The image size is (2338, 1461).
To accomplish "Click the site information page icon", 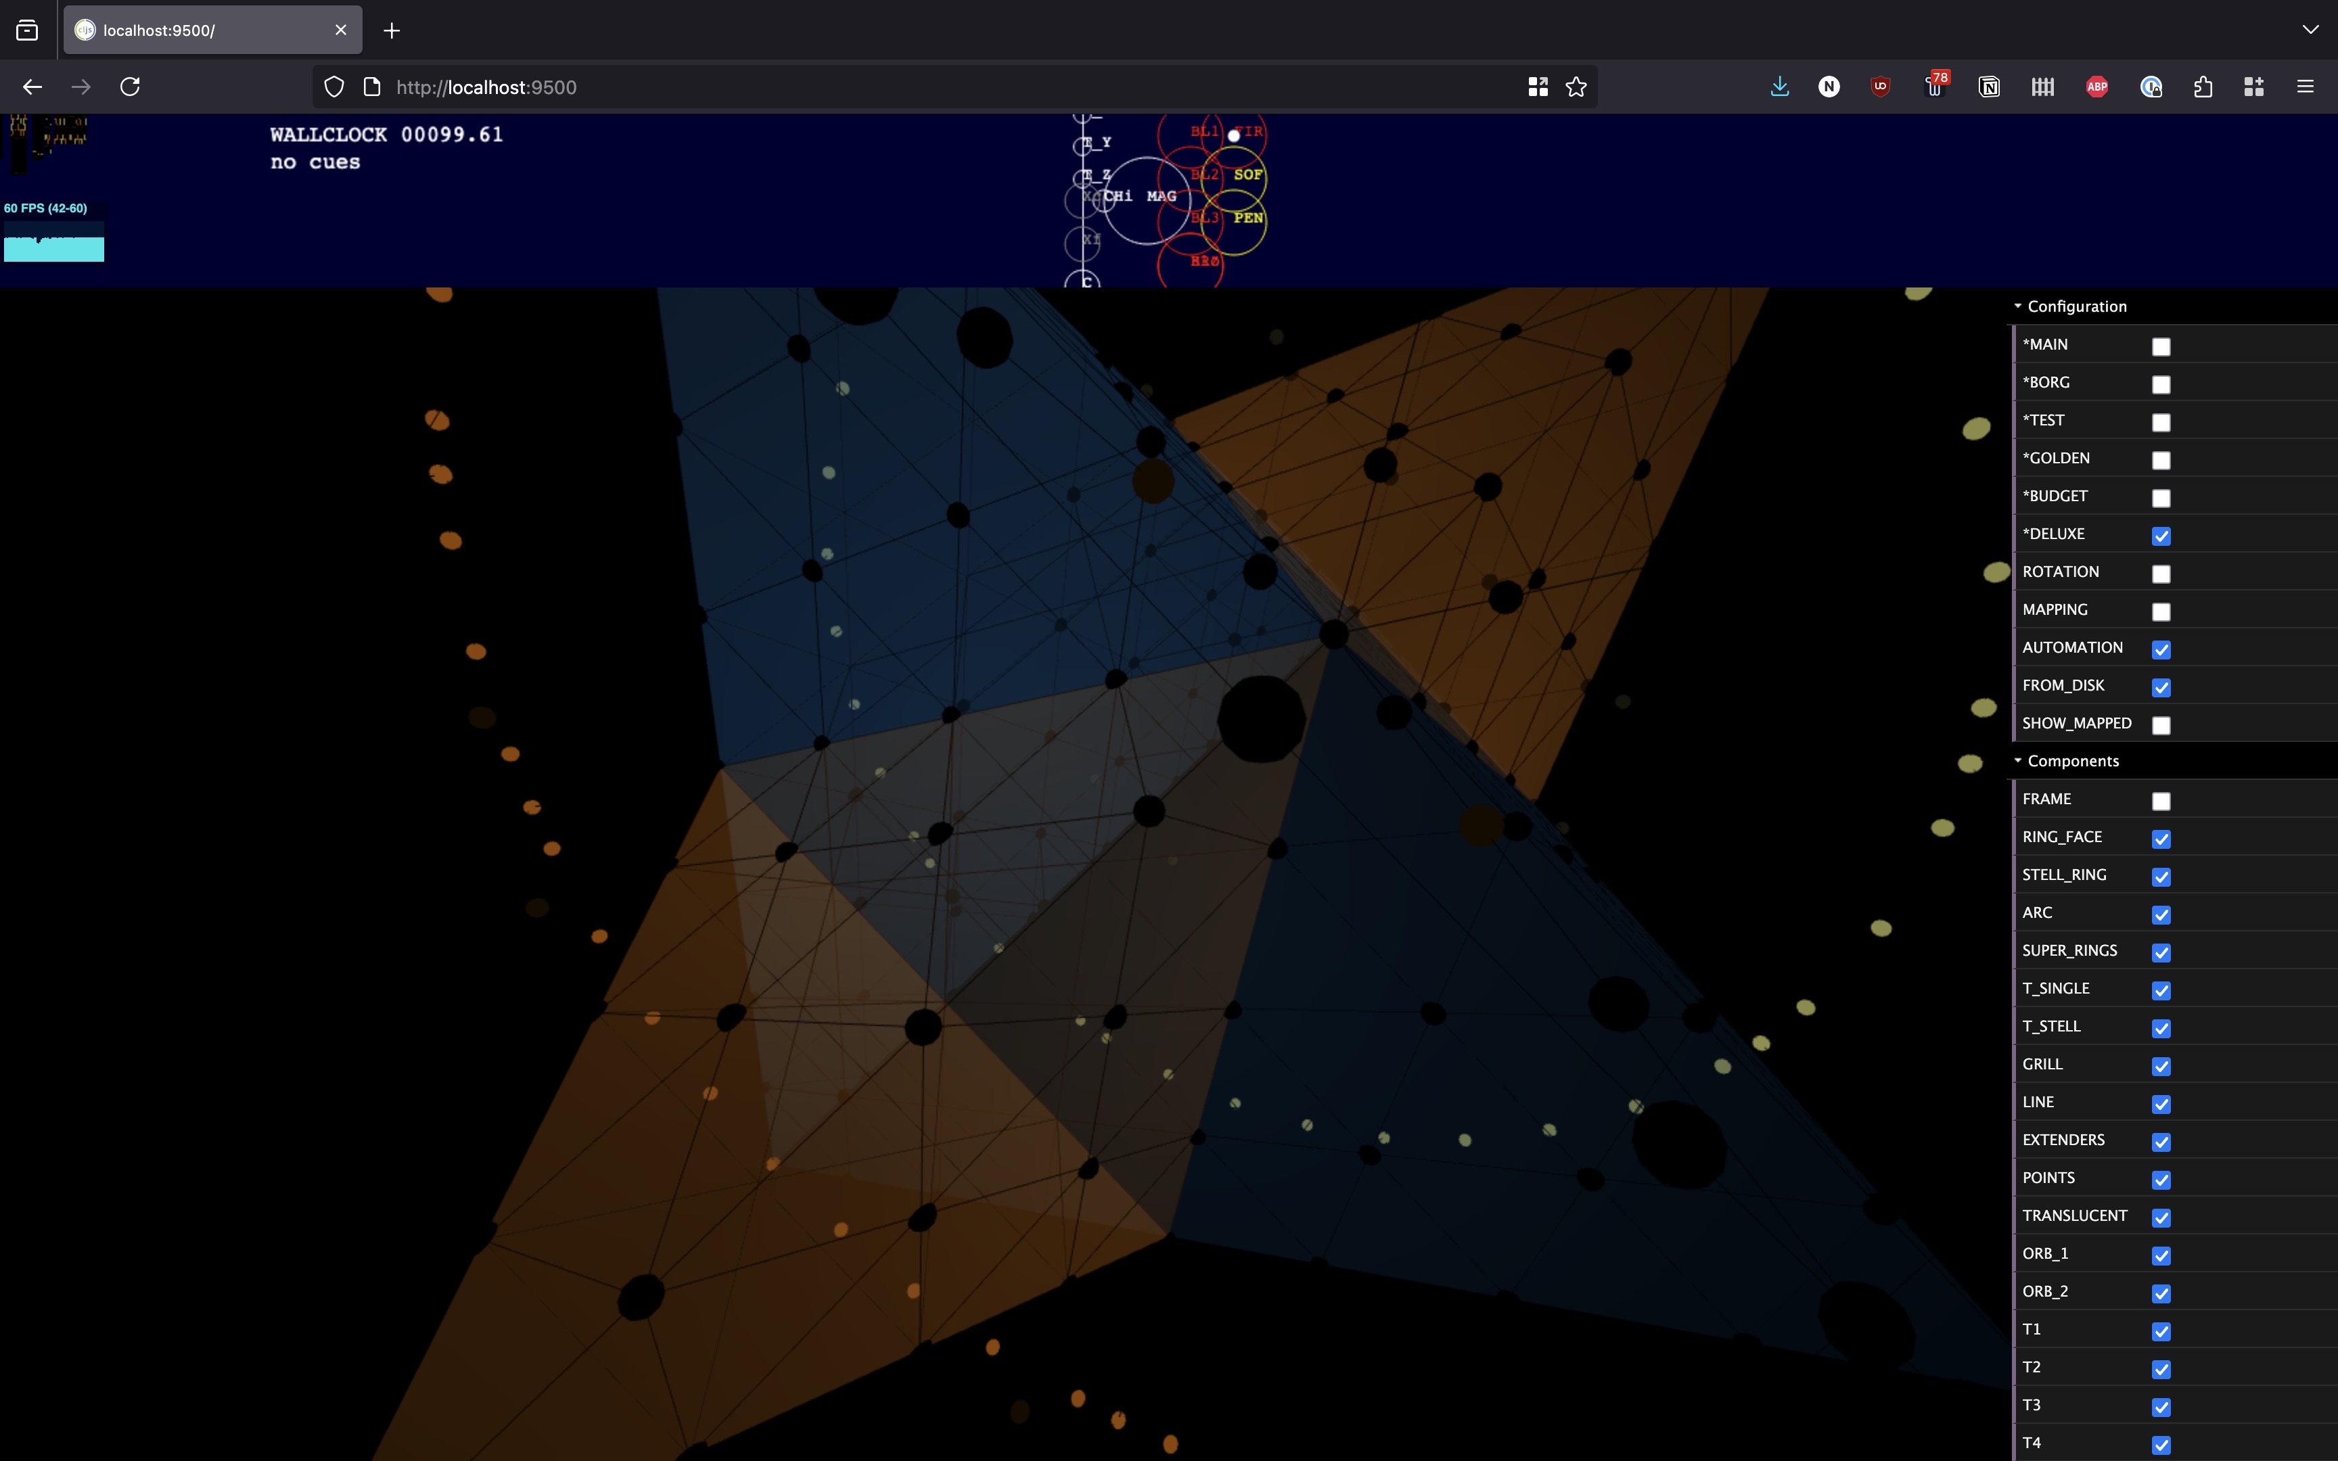I will click(x=372, y=87).
